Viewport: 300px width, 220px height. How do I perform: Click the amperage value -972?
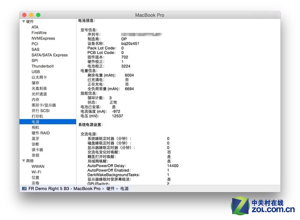coord(116,112)
